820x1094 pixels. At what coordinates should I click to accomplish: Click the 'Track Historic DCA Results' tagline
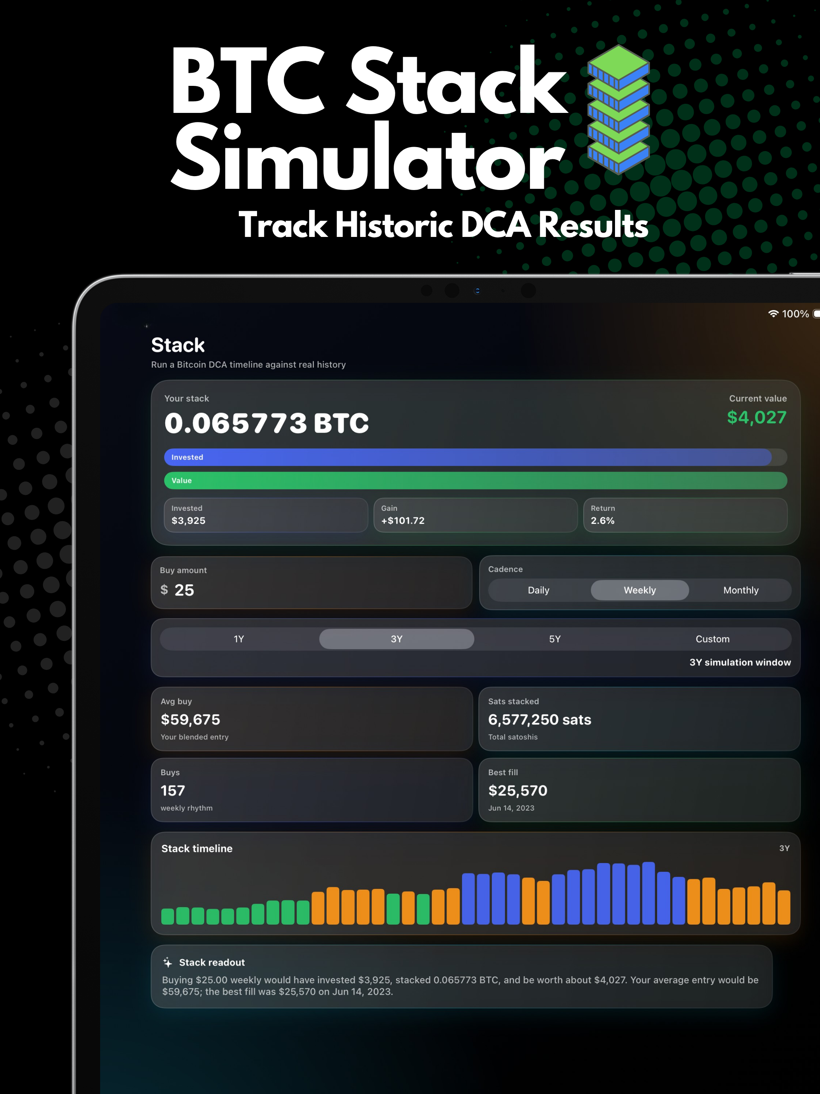click(x=443, y=225)
